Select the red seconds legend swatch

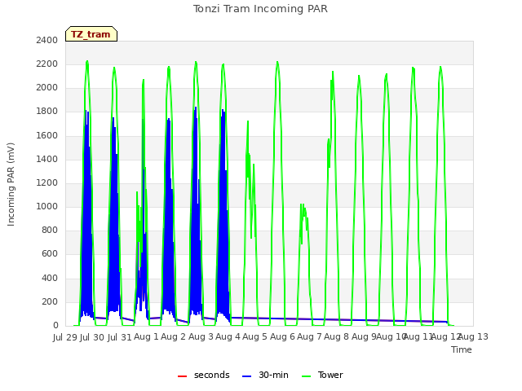[x=182, y=376]
